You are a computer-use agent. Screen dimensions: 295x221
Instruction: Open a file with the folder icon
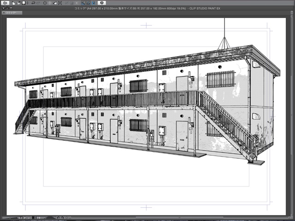(18, 3)
